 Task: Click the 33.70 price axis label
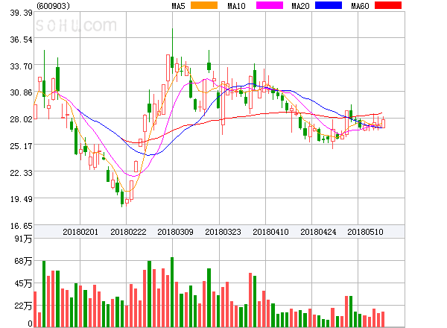pyautogui.click(x=21, y=66)
